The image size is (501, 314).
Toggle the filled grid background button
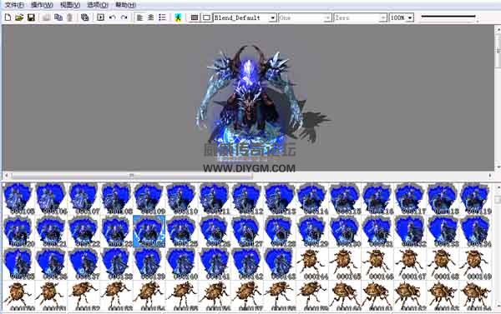tap(195, 17)
